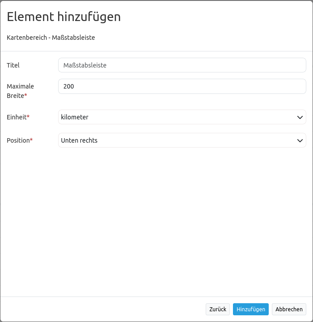Confirm with the blue Hinzufügen button
Screen dimensions: 313x322
(x=250, y=309)
